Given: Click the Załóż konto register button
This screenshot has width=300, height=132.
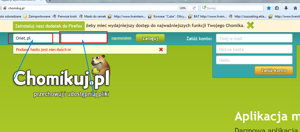Looking at the screenshot, I should 273,70.
